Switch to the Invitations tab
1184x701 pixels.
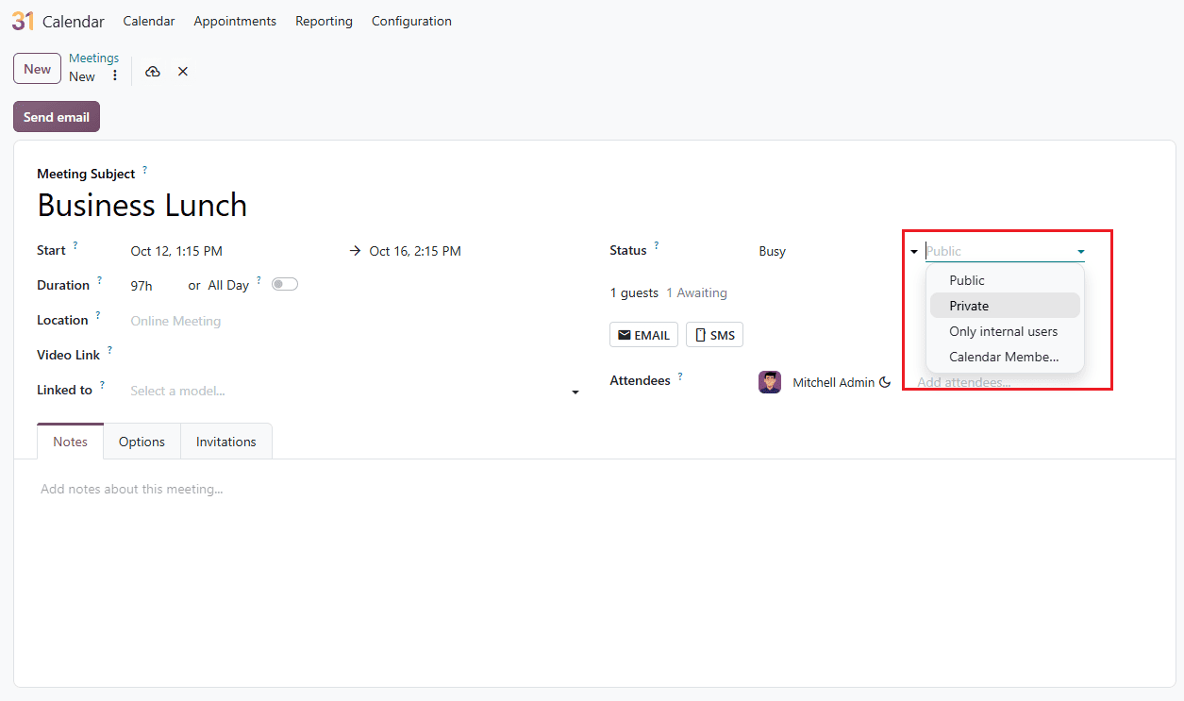coord(226,442)
